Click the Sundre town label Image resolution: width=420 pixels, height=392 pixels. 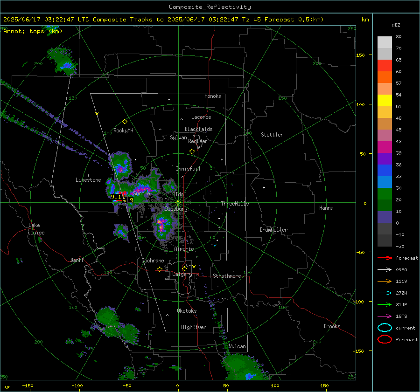point(141,193)
